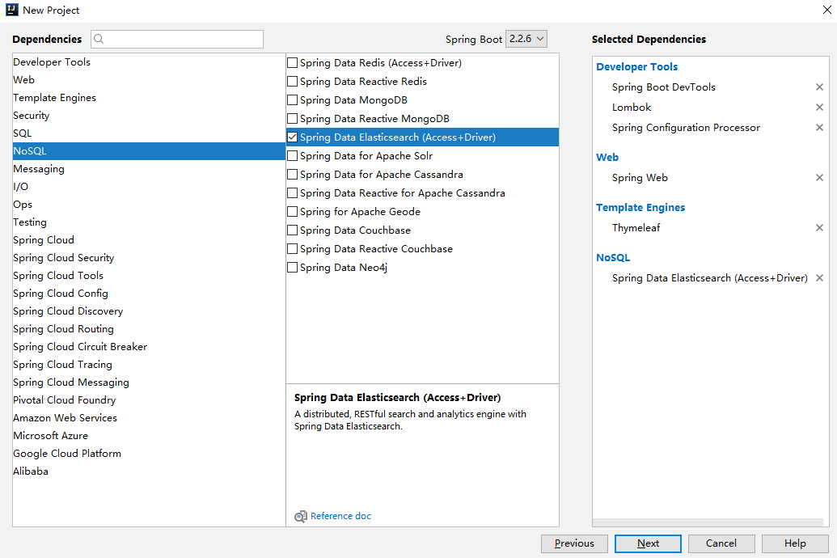Image resolution: width=837 pixels, height=558 pixels.
Task: Click the Previous button
Action: pos(574,543)
